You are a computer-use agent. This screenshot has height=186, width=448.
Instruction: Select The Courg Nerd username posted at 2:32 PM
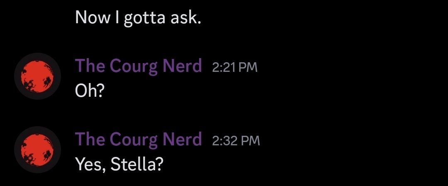tap(138, 139)
